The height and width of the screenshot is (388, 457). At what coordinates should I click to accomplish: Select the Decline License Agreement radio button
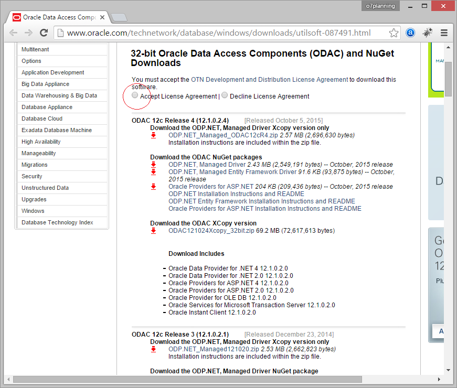pos(225,95)
